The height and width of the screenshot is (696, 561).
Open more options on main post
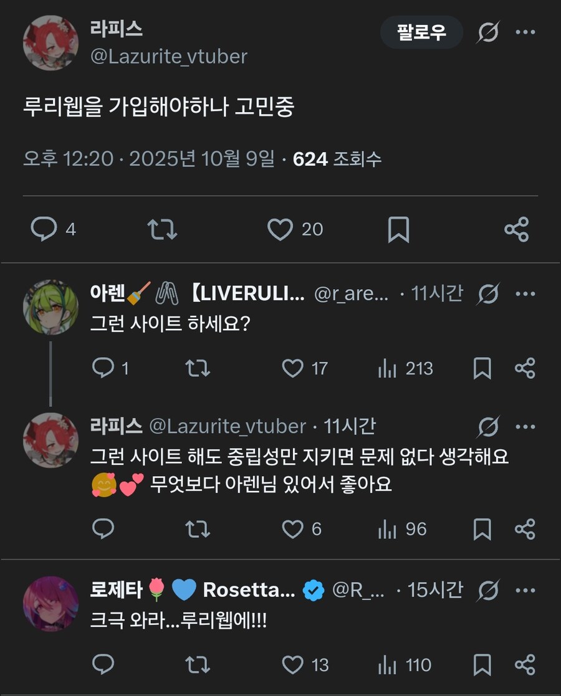point(525,32)
